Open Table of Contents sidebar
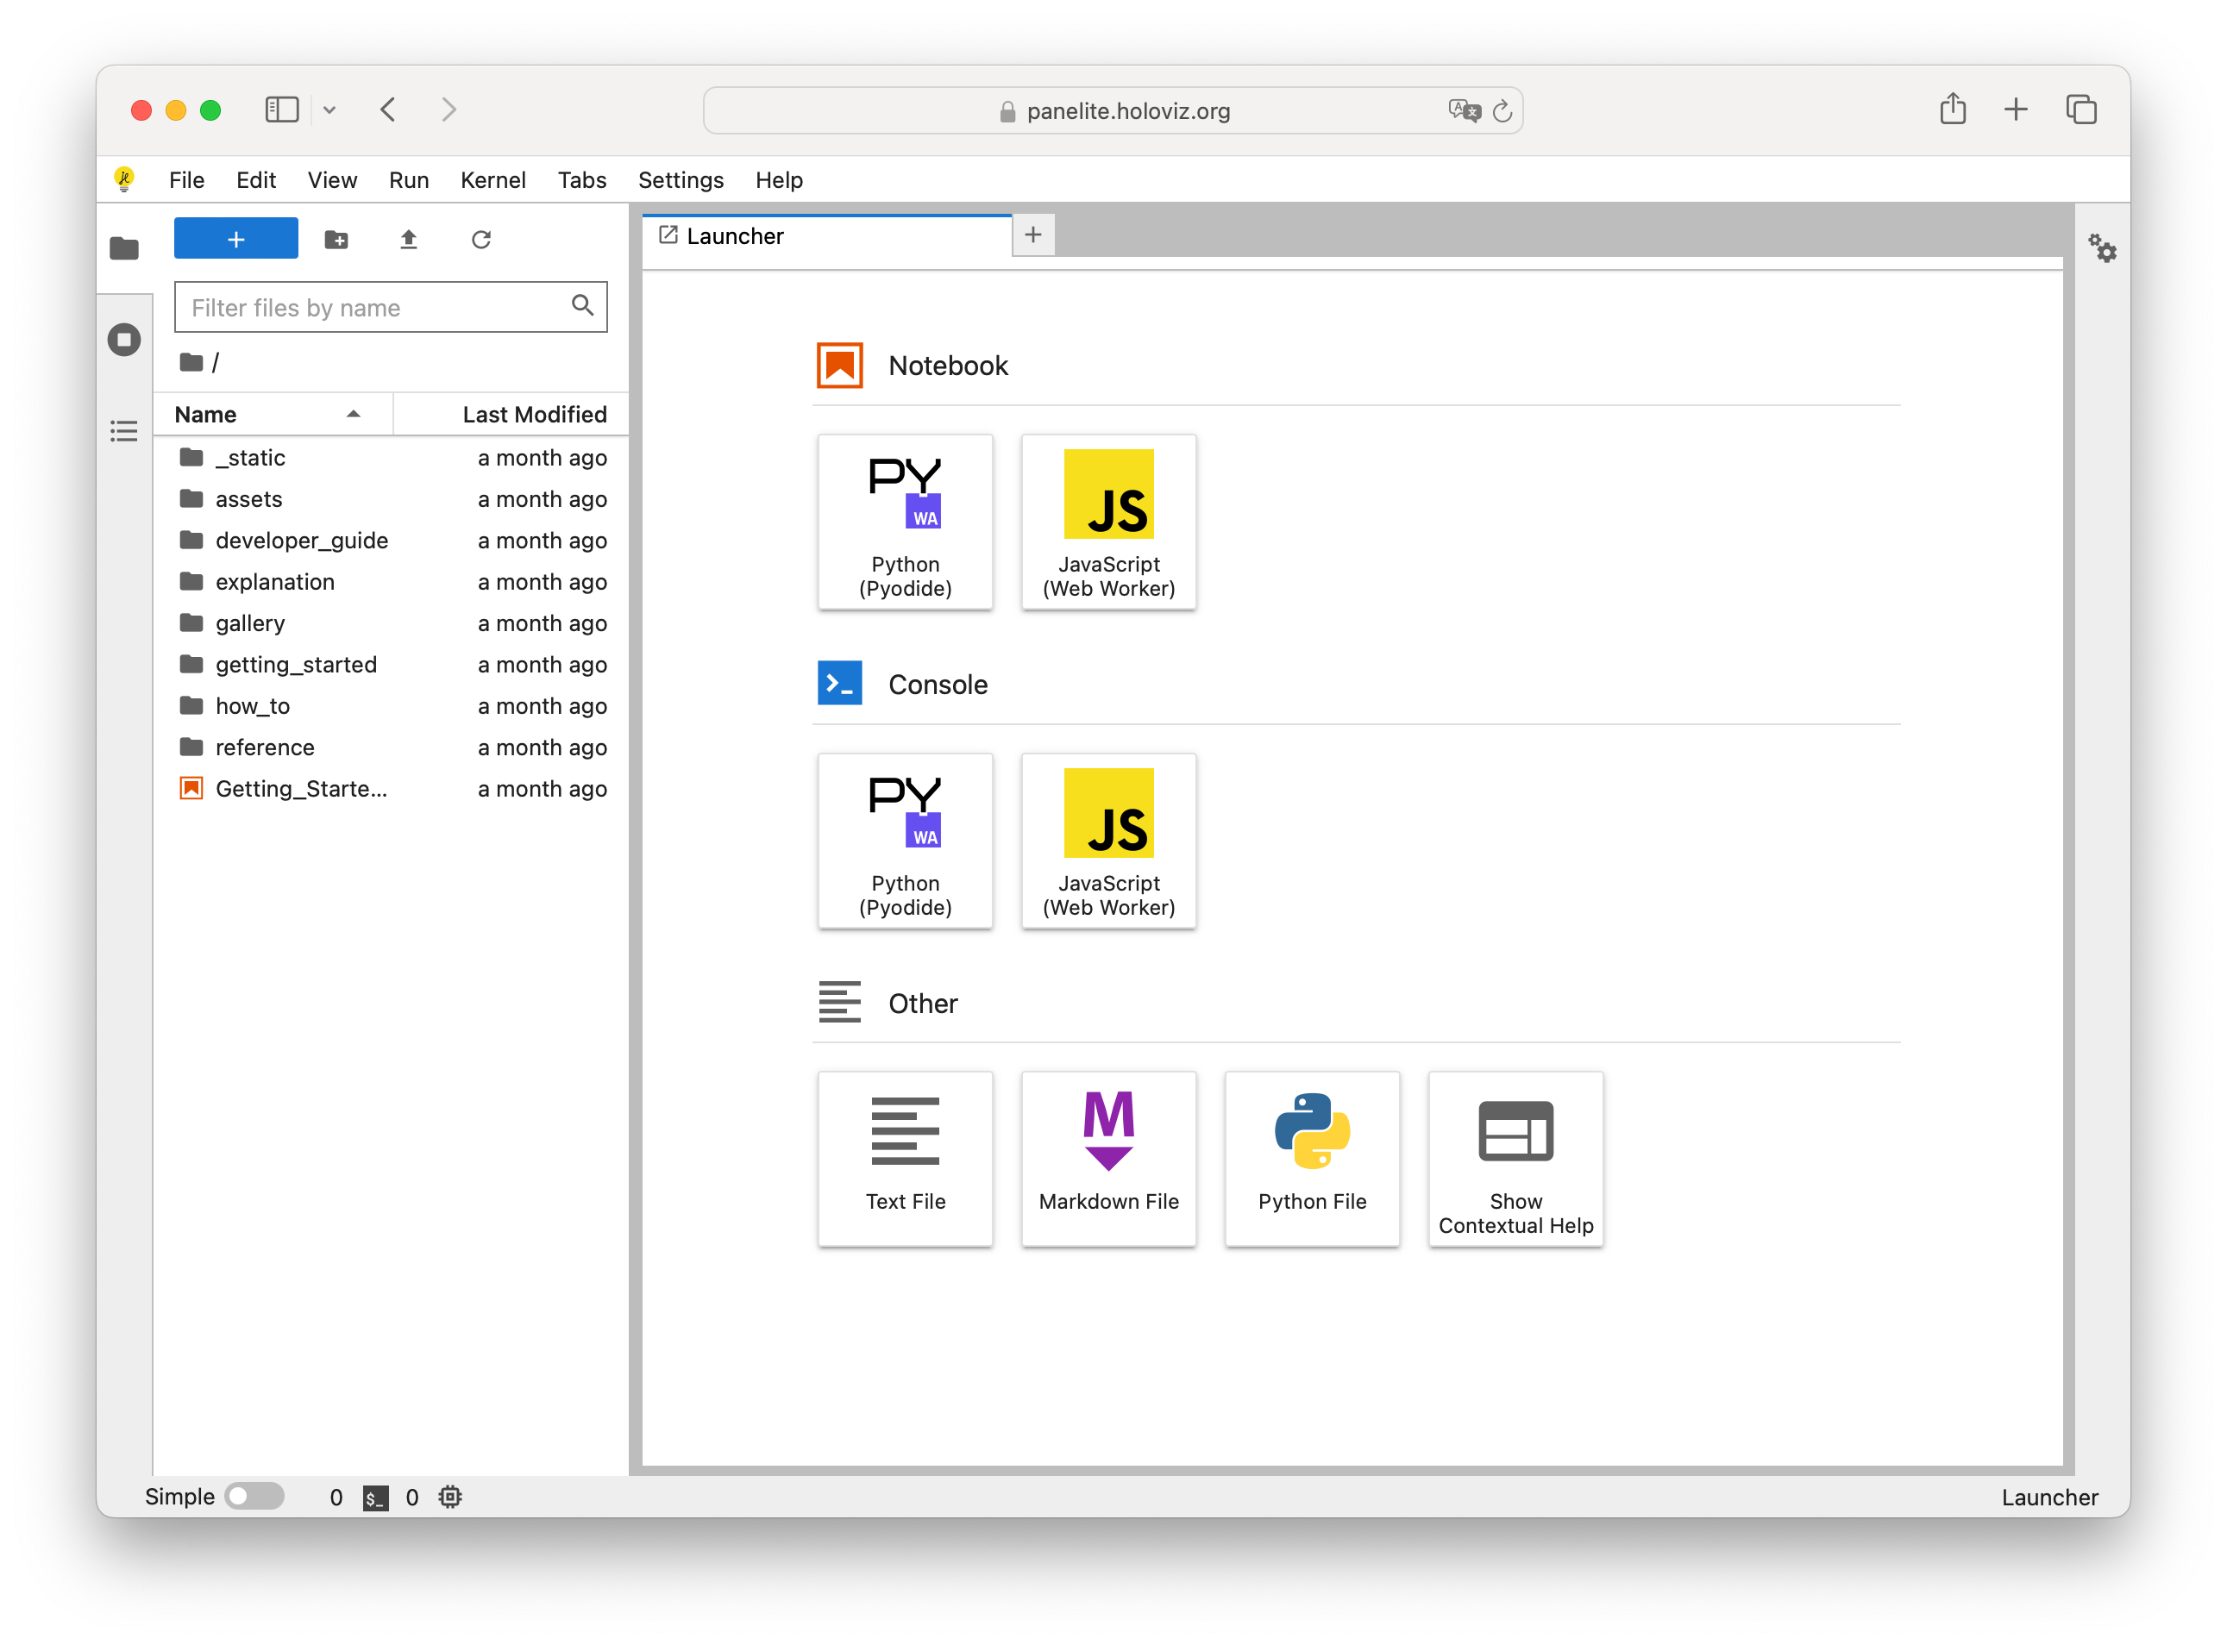 (124, 431)
